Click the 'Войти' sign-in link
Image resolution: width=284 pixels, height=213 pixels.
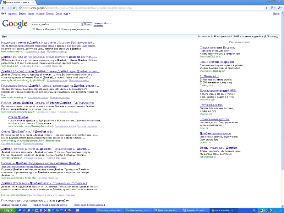276,13
